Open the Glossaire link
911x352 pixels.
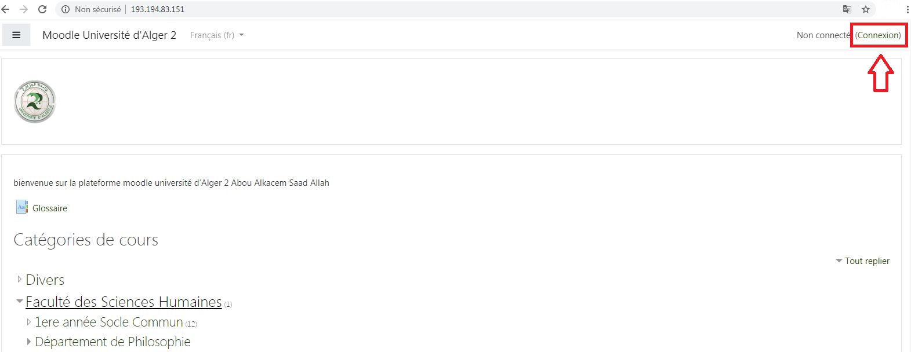[x=50, y=208]
